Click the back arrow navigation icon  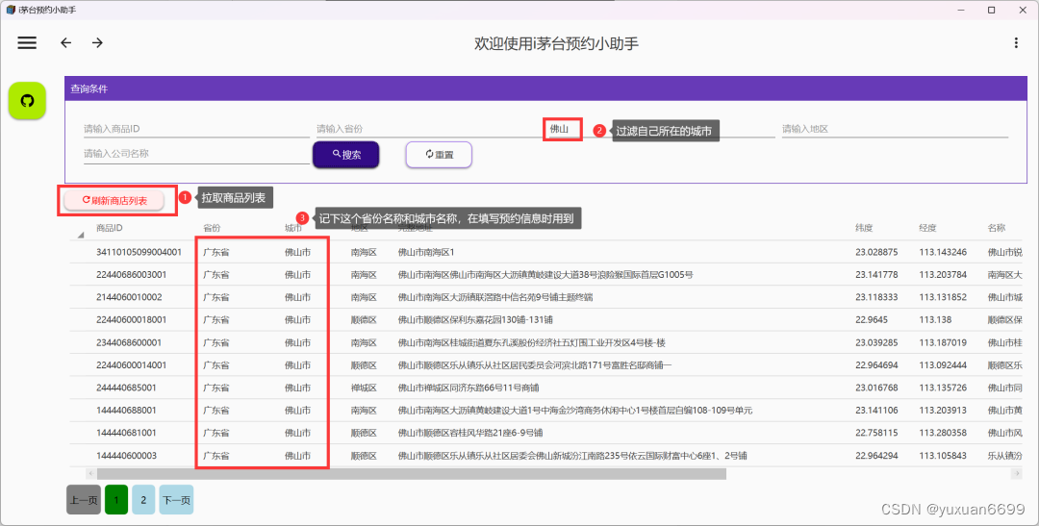click(65, 43)
